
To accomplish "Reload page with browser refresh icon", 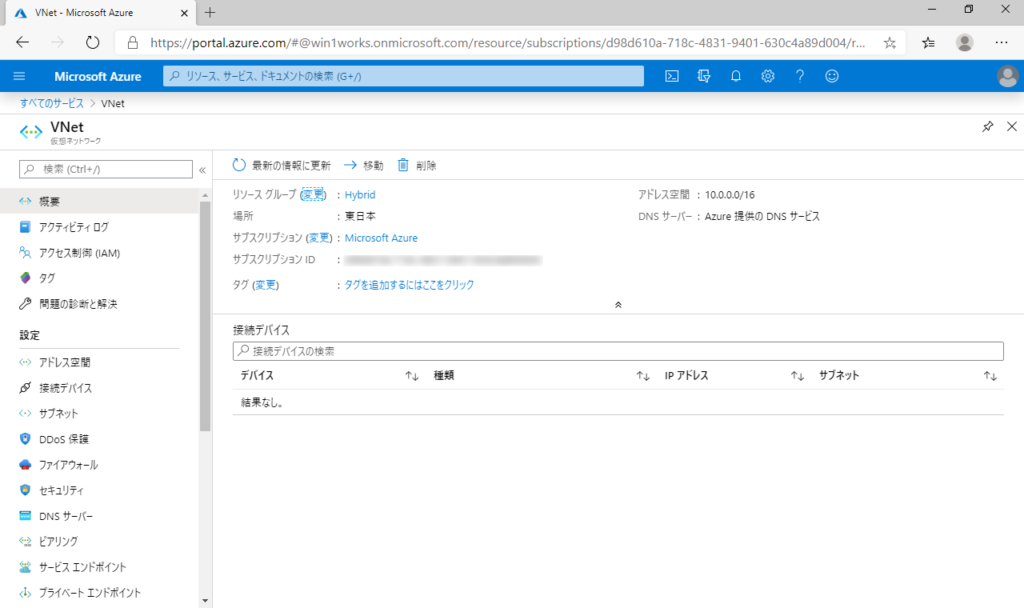I will pyautogui.click(x=92, y=42).
